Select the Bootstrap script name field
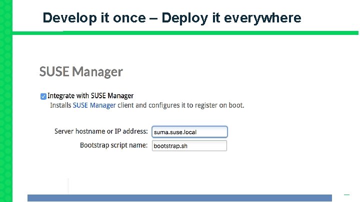This screenshot has width=360, height=202. (x=189, y=146)
